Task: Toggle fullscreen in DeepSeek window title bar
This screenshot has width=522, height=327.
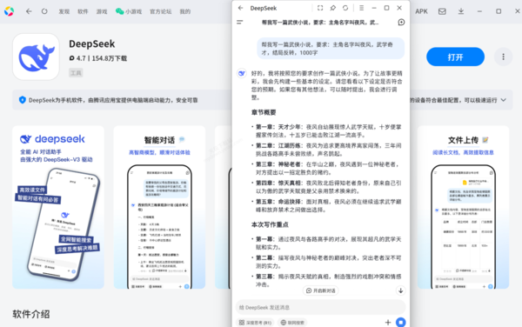Action: (320, 8)
